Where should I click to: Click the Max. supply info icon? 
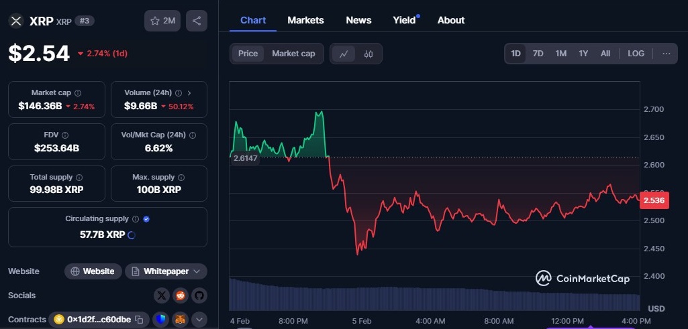181,178
